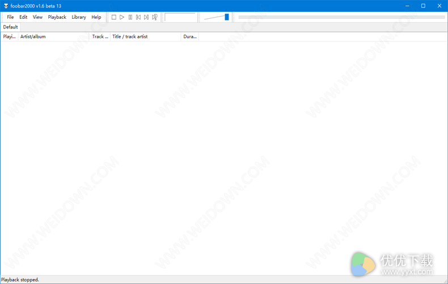
Task: Open the View menu
Action: [37, 17]
